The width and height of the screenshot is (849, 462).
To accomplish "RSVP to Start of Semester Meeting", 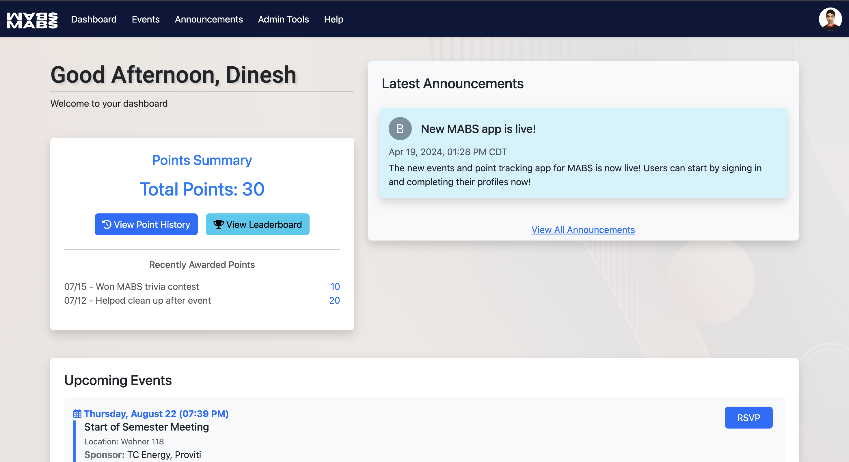I will pos(748,418).
